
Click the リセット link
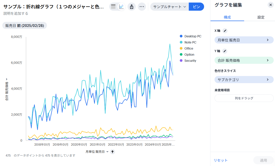[220, 160]
